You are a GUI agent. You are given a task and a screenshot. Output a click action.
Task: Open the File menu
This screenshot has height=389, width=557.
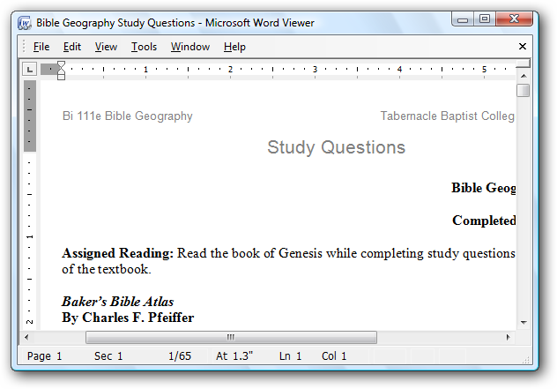(x=41, y=47)
